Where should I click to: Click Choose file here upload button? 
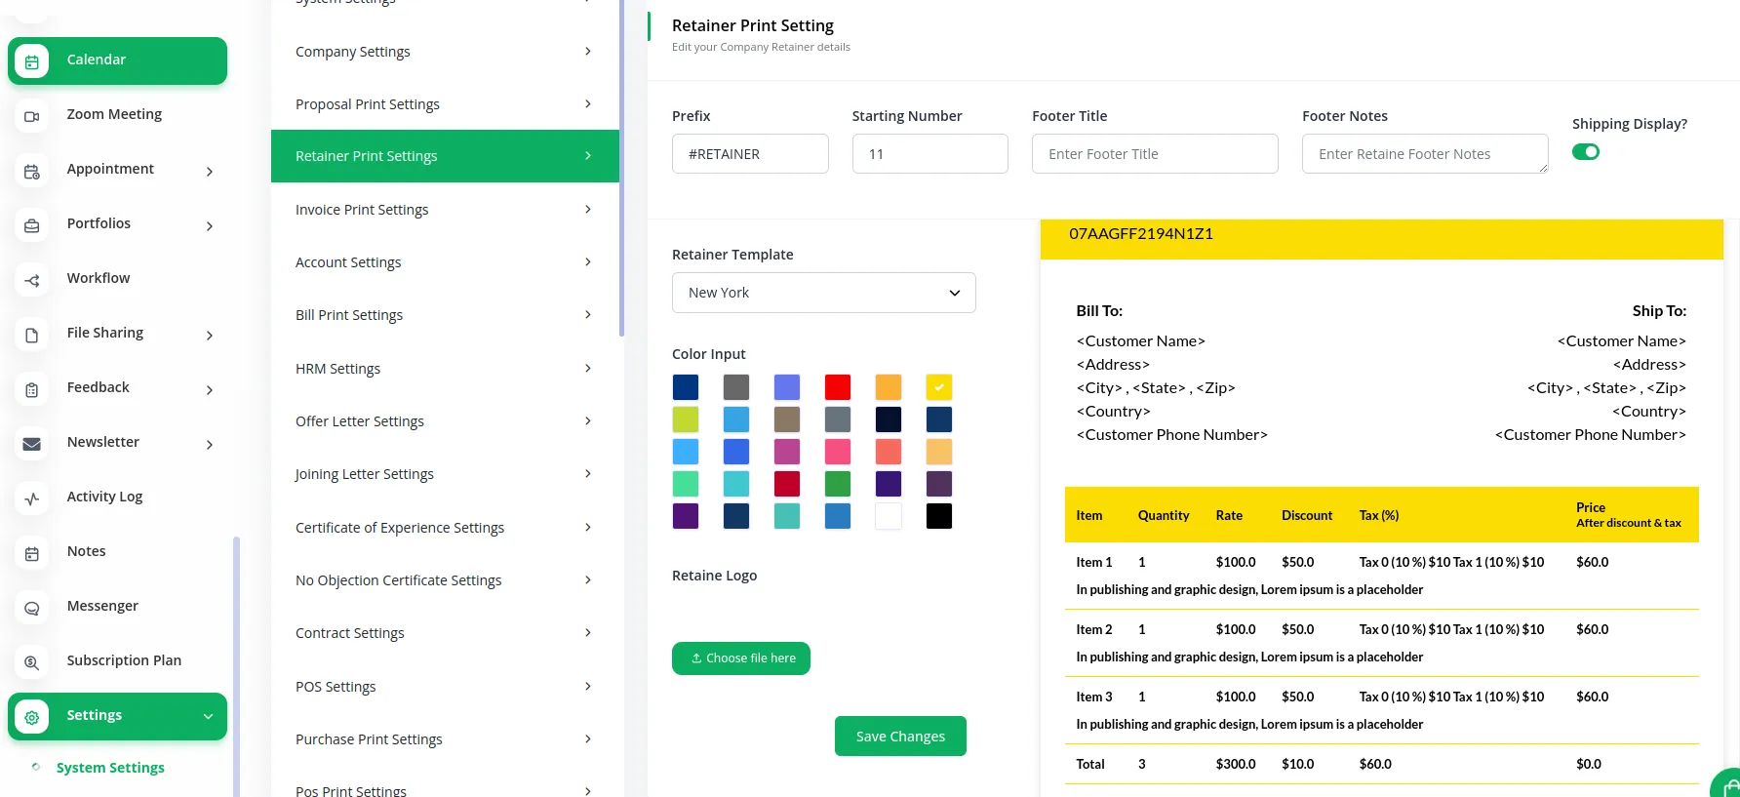tap(741, 658)
